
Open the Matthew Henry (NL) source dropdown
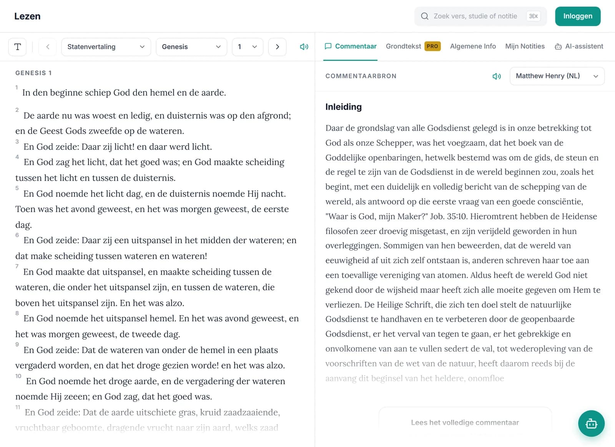(x=557, y=76)
